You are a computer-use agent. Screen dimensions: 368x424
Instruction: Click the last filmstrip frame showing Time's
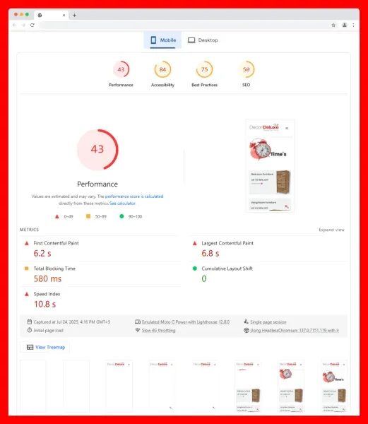tap(334, 386)
